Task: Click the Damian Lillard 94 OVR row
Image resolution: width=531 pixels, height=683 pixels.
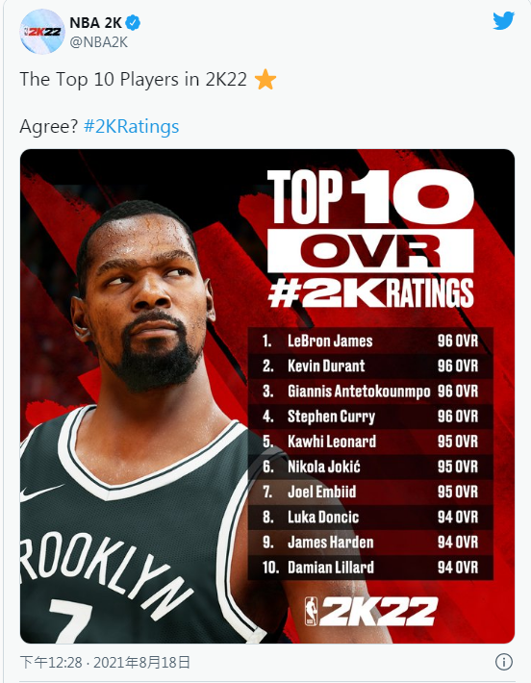Action: (x=370, y=568)
